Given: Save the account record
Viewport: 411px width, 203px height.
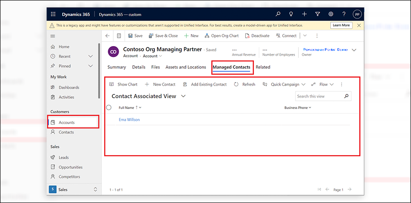Looking at the screenshot, I should click(x=135, y=36).
